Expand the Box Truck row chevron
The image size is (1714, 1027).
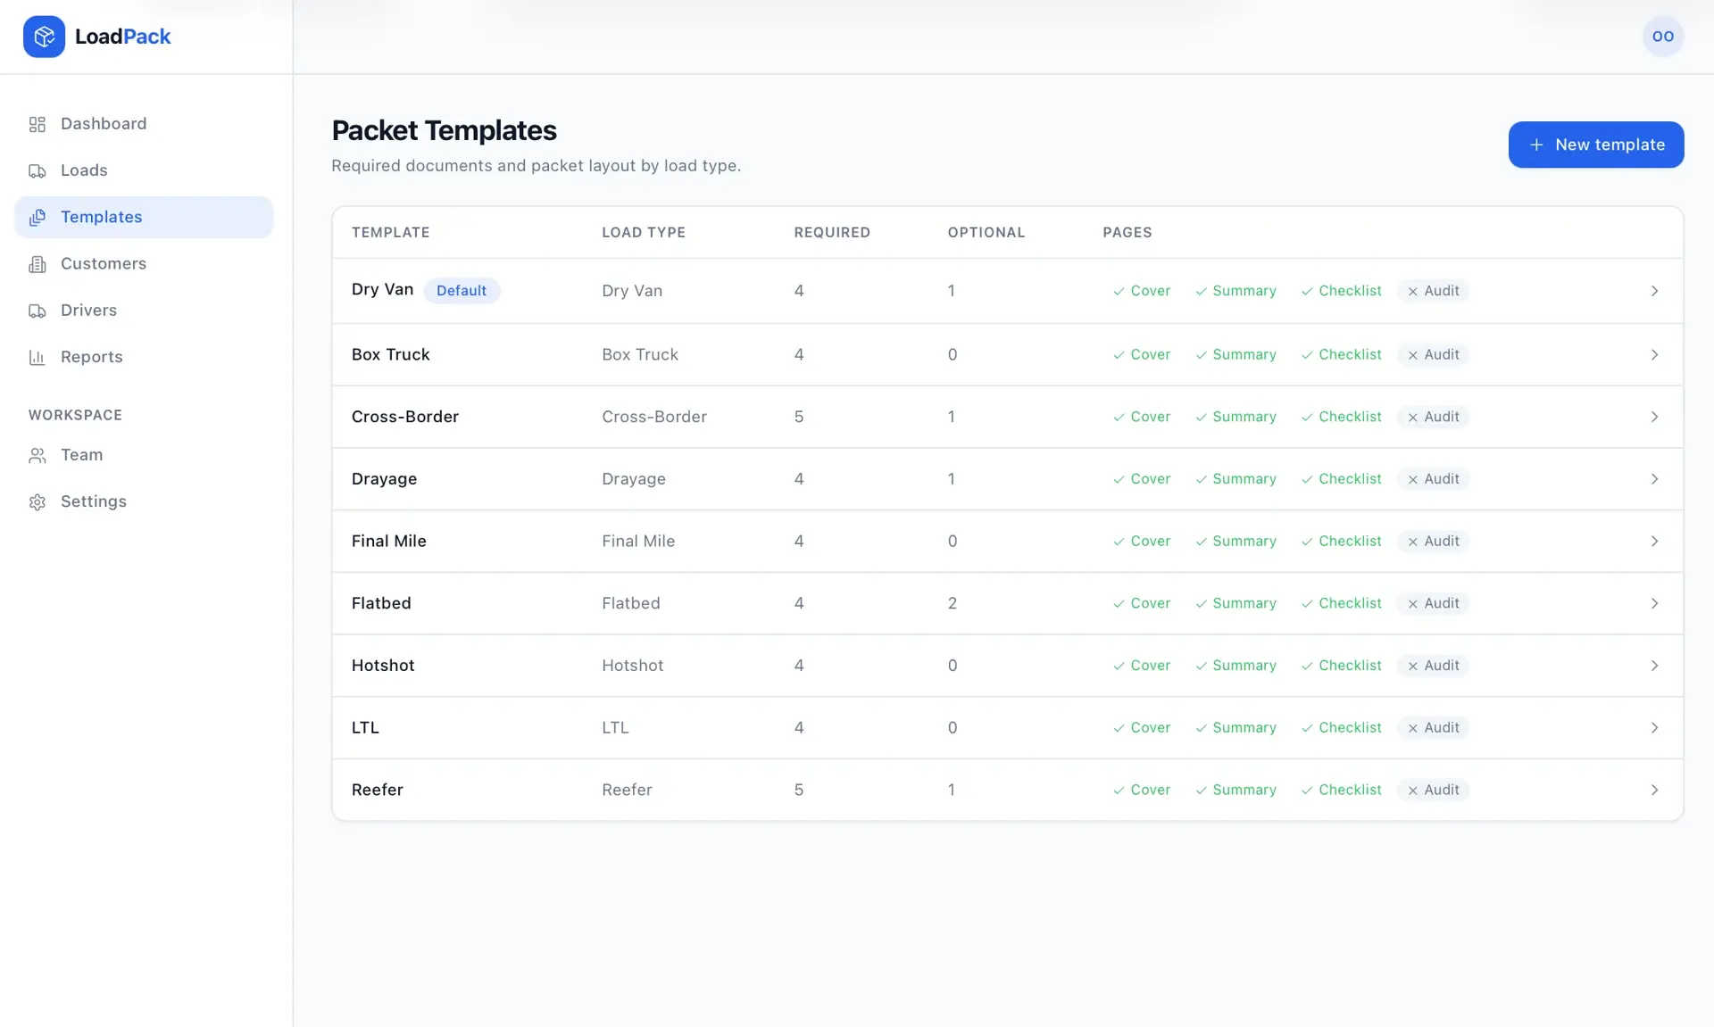pos(1654,354)
